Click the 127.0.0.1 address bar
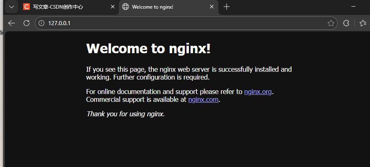 tap(186, 23)
